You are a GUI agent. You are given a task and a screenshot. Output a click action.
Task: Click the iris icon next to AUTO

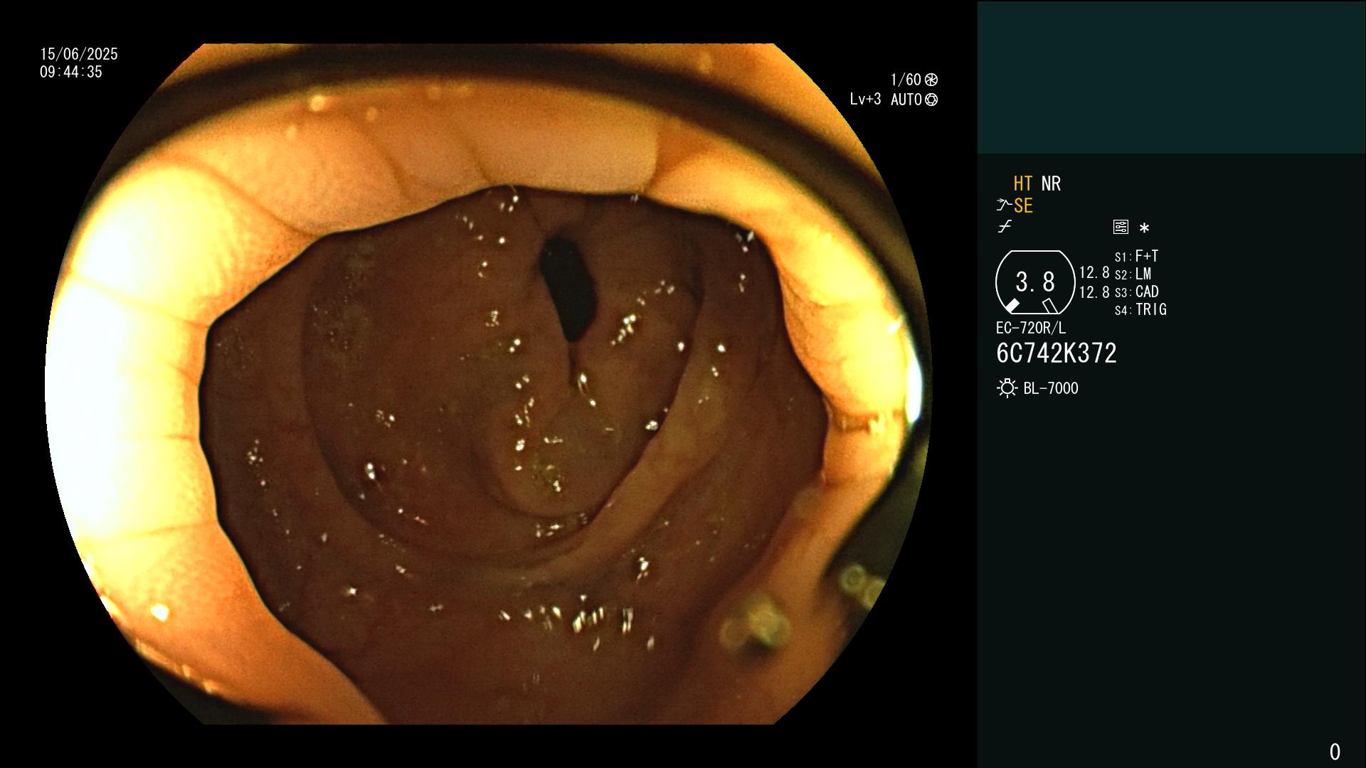(931, 100)
